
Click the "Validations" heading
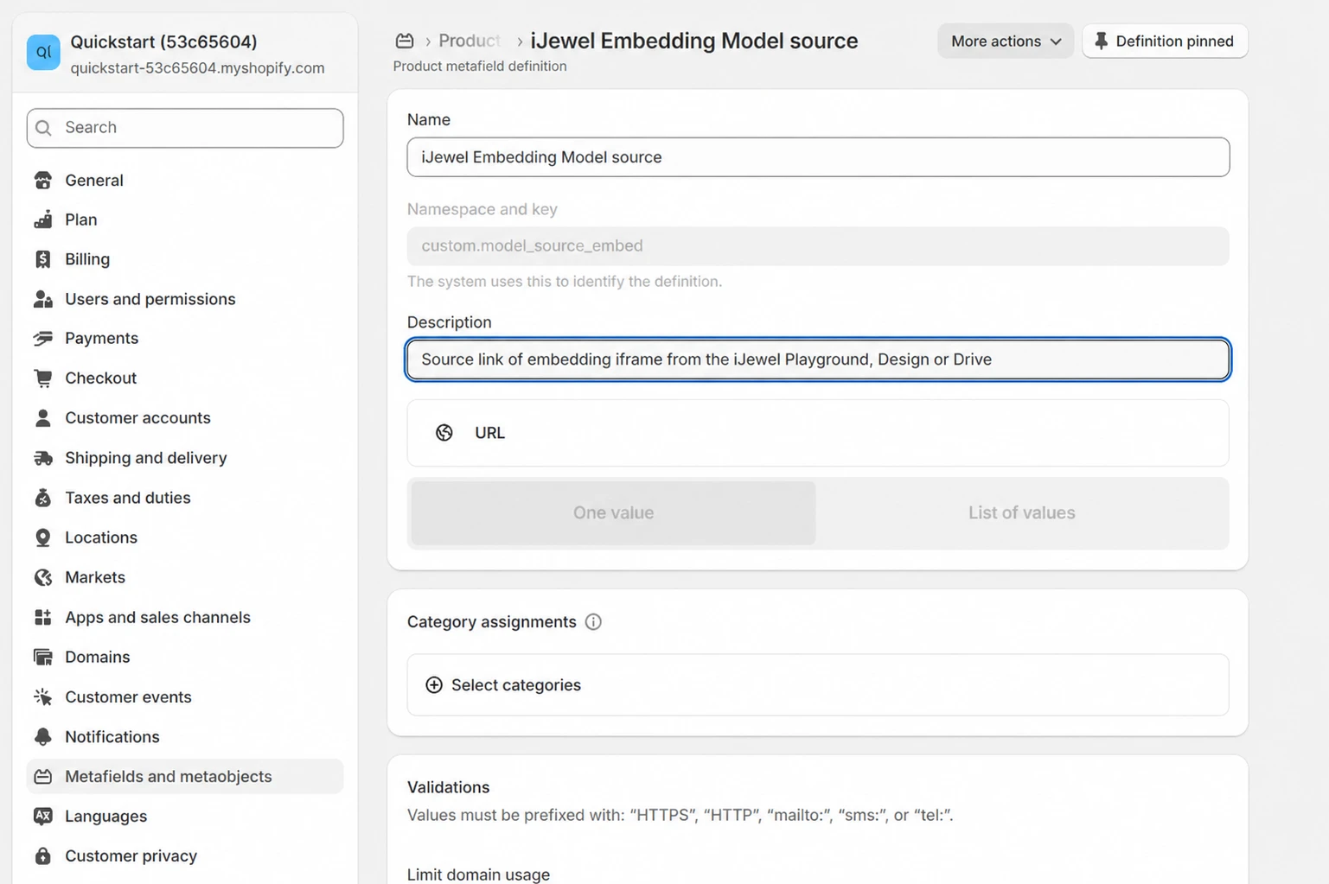pyautogui.click(x=448, y=787)
